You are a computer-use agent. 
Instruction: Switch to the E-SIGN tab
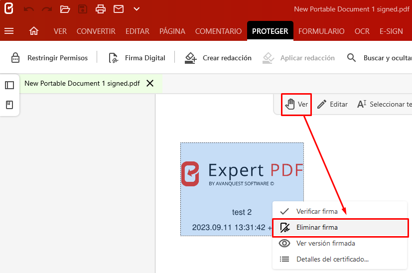(x=391, y=31)
